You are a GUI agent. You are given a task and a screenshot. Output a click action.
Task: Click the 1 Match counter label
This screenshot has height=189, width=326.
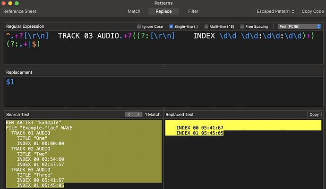[153, 115]
